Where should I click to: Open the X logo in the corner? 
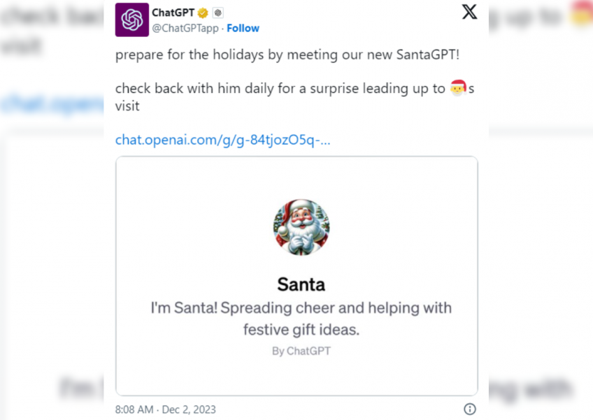(x=469, y=12)
